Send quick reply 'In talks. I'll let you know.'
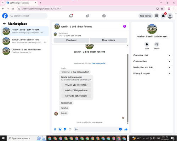 [x=76, y=90]
